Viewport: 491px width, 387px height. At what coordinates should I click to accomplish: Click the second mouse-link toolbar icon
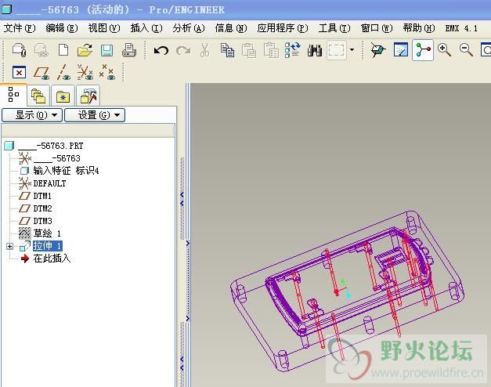pyautogui.click(x=41, y=50)
